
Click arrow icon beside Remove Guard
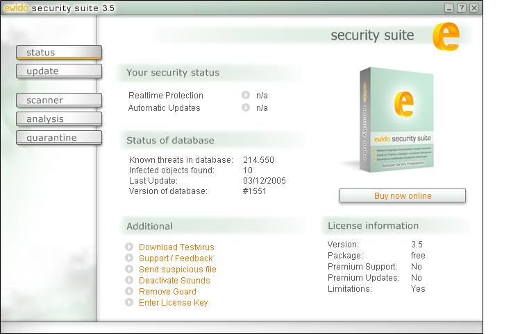pyautogui.click(x=129, y=291)
